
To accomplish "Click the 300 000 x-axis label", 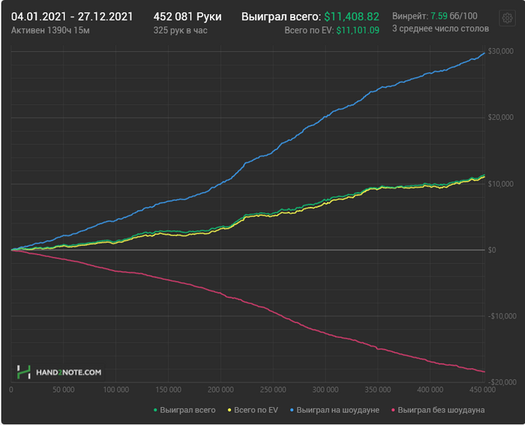I will click(325, 390).
